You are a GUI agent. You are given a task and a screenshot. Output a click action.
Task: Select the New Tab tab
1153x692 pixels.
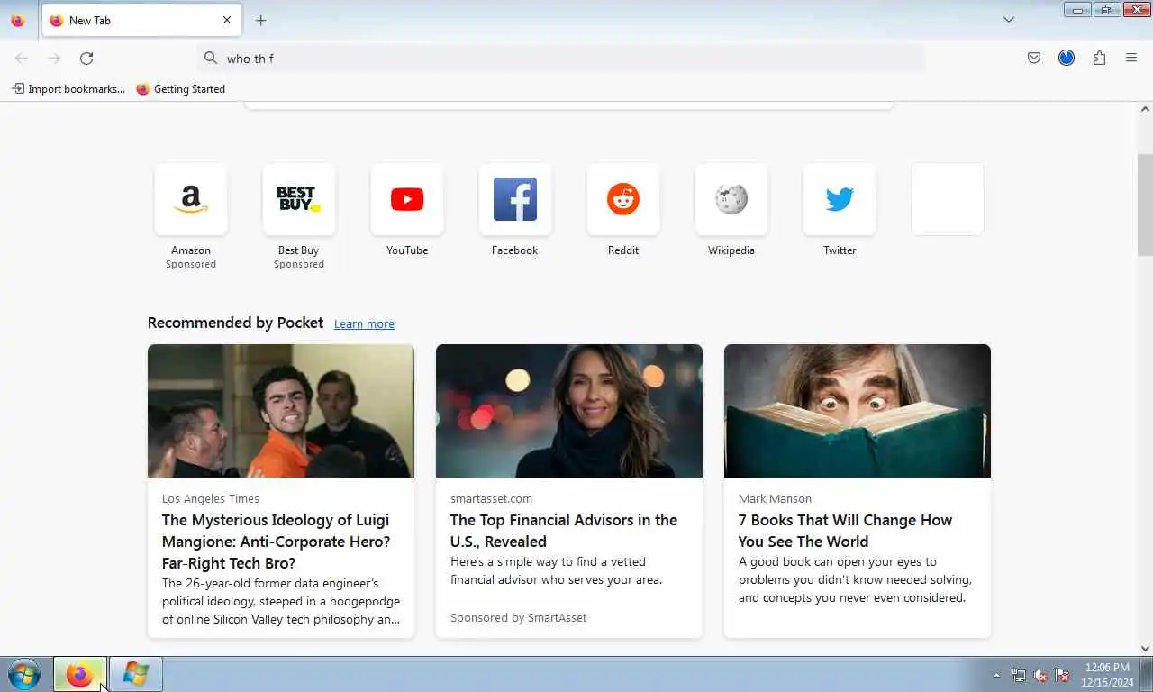[x=141, y=20]
